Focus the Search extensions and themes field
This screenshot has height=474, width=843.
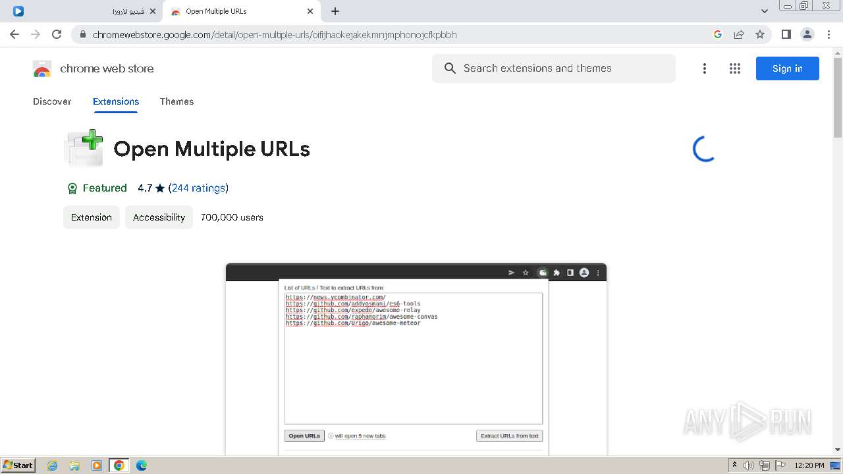pyautogui.click(x=554, y=68)
